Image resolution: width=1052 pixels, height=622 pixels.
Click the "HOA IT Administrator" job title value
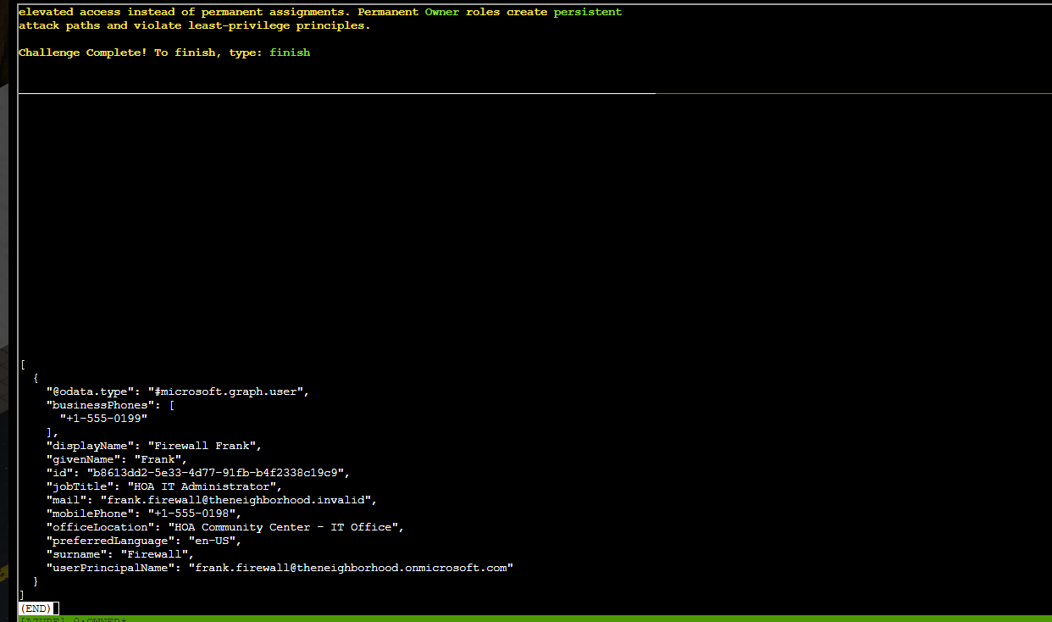202,486
